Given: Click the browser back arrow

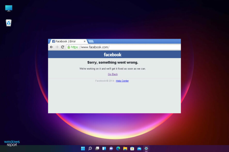Looking at the screenshot, I should (51, 47).
